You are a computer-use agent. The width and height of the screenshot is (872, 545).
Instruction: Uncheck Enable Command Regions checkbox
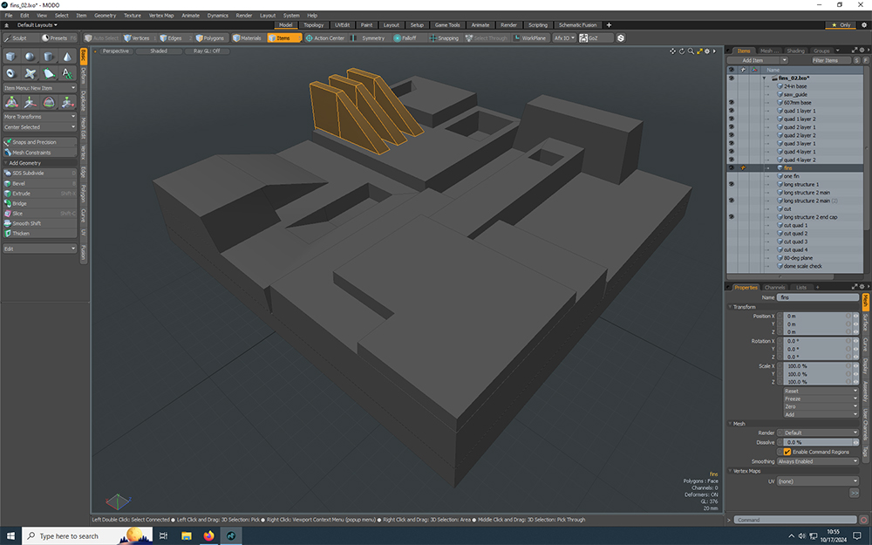click(x=787, y=452)
